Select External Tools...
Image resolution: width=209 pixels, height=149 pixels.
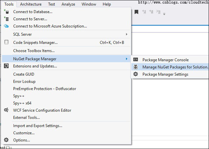pos(66,118)
